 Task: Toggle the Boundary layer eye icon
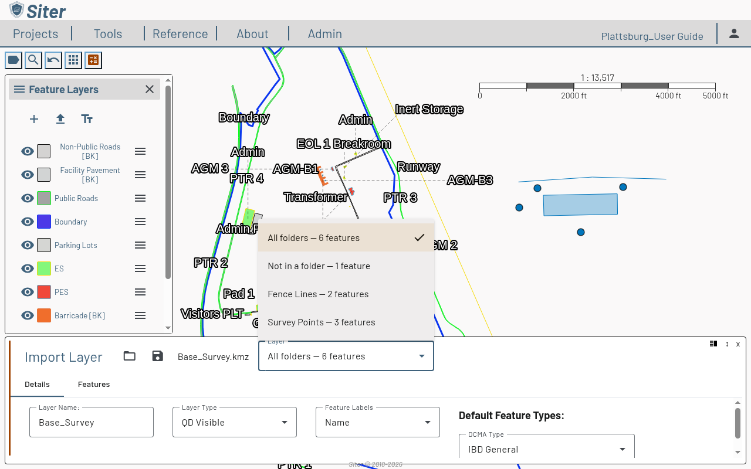coord(27,222)
